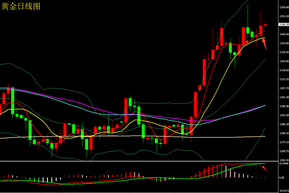Click the 1329.45 price axis label
Viewport: 289px width, 193px height.
(x=284, y=52)
